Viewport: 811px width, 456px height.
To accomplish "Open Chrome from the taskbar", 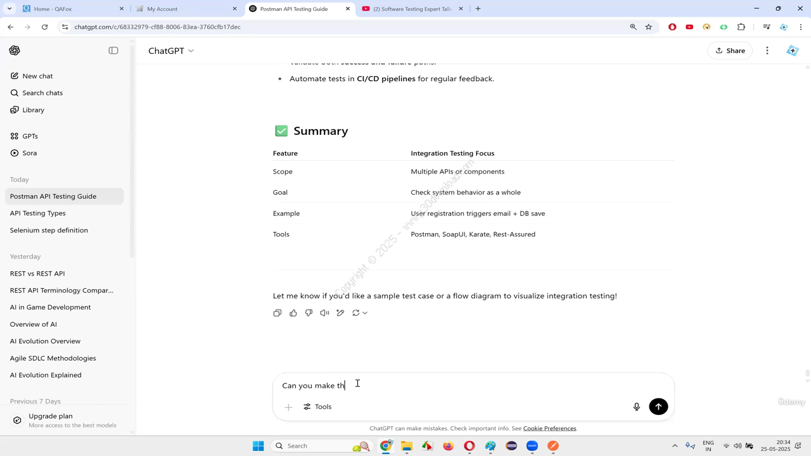I will [x=385, y=446].
